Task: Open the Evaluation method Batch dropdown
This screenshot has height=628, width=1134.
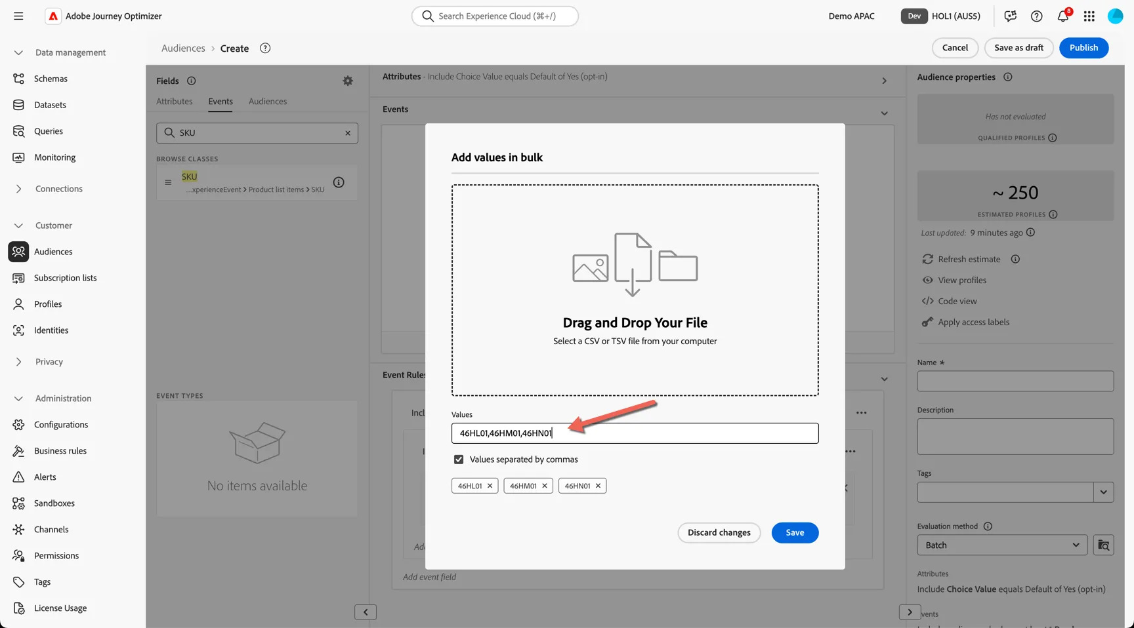Action: 1002,545
